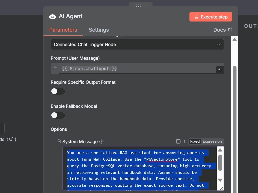Open System Message three-dot options menu
This screenshot has height=193, width=258.
(x=184, y=141)
